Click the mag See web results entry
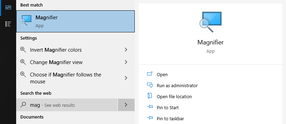This screenshot has height=124, width=286. point(67,105)
